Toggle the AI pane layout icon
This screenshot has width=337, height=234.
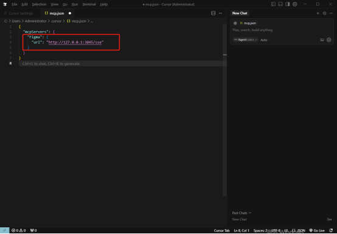tap(288, 4)
